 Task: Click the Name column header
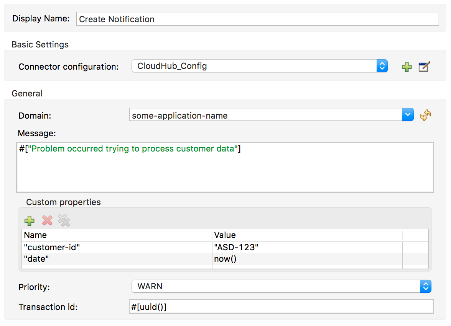click(115, 235)
